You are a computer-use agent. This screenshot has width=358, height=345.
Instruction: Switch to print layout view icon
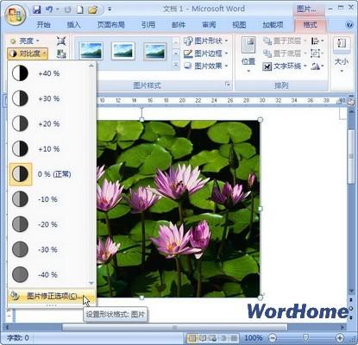point(192,338)
